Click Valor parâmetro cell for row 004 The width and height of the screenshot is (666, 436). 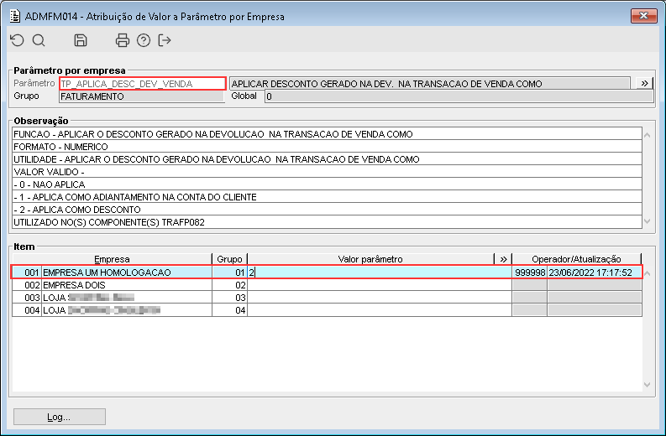(x=380, y=310)
